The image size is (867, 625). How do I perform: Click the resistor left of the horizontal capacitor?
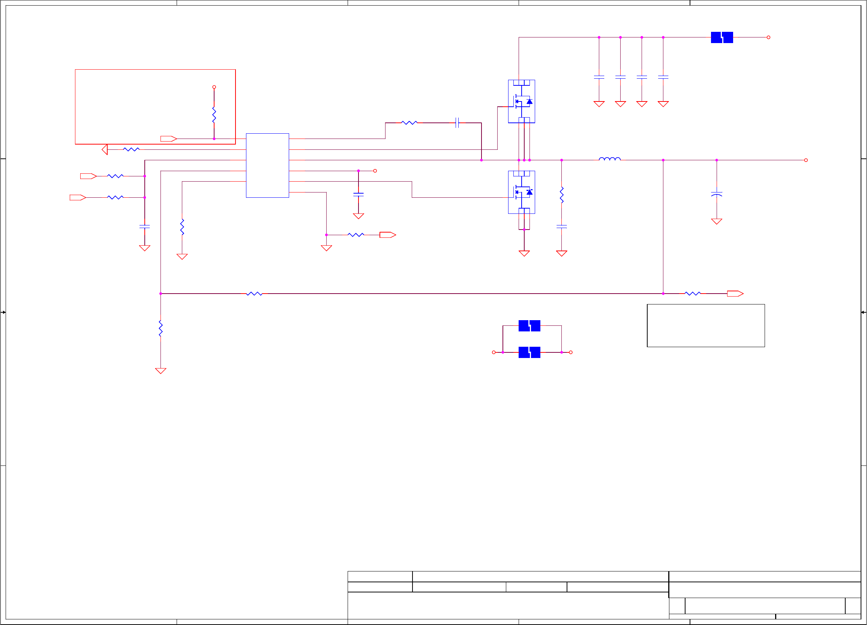409,123
